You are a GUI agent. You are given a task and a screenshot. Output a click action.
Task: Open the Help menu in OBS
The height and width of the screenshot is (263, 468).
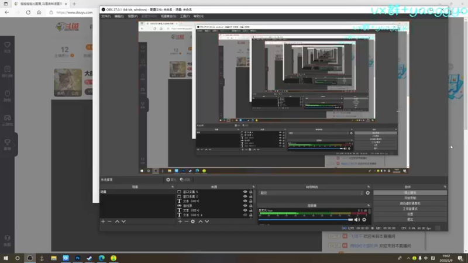click(198, 16)
